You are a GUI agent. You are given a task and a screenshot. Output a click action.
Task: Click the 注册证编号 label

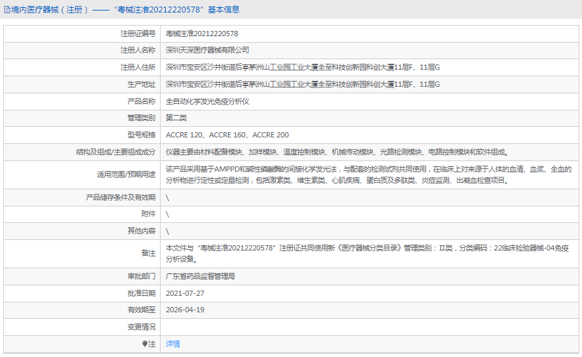(x=138, y=34)
